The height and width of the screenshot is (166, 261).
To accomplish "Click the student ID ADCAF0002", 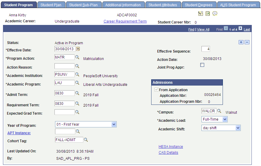I will click(127, 15).
